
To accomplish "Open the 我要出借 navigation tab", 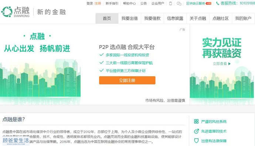I will tap(130, 18).
